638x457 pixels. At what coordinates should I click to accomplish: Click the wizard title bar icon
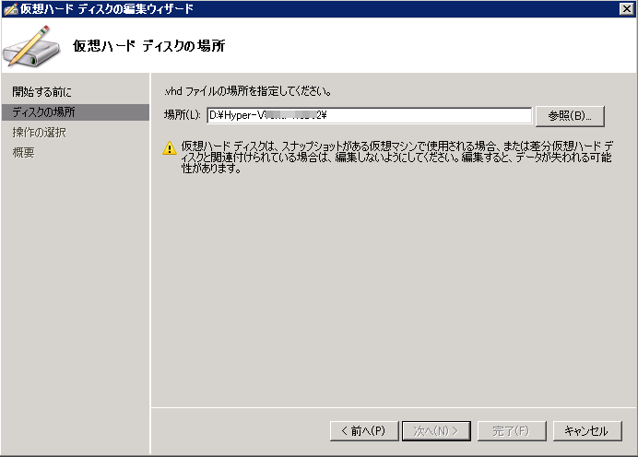[10, 9]
